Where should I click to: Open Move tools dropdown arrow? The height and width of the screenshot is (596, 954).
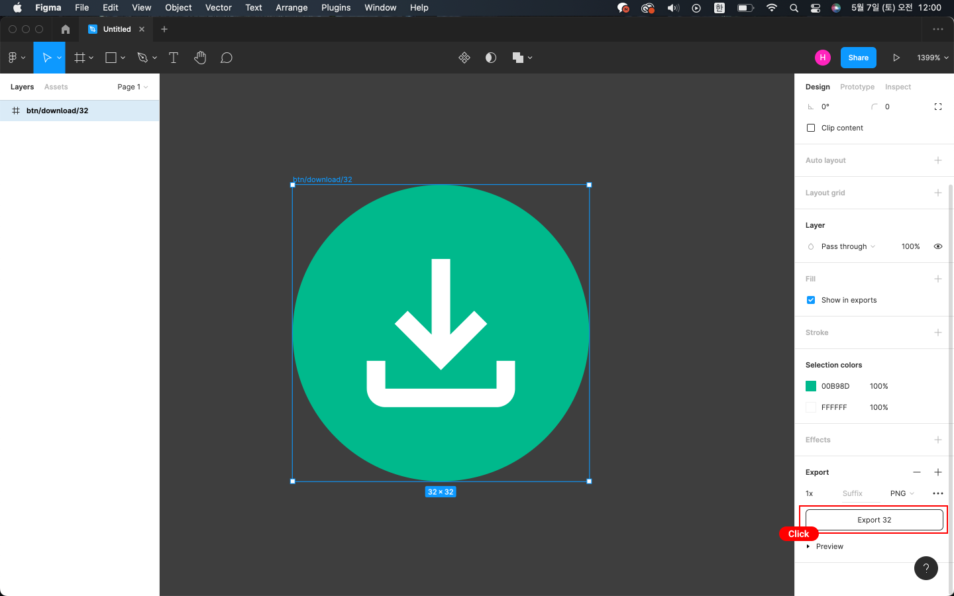pyautogui.click(x=60, y=58)
